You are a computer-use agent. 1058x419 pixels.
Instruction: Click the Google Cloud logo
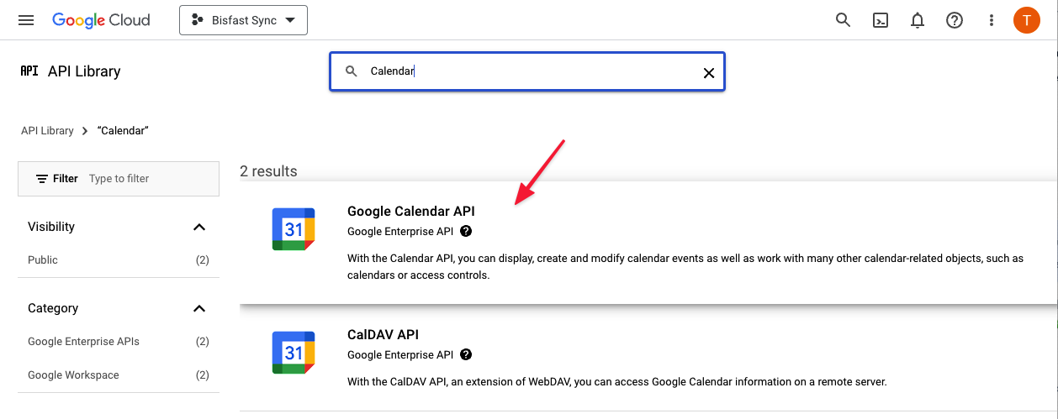101,20
